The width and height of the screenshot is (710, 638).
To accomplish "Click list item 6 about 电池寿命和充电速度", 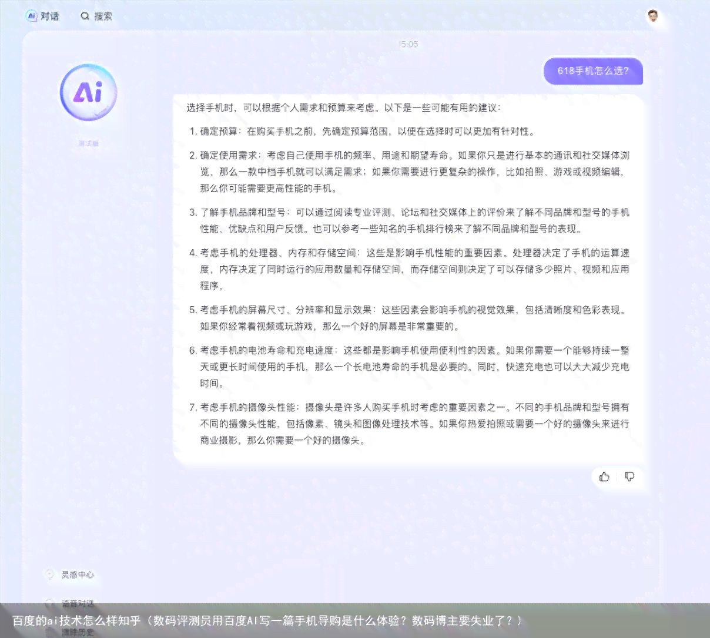I will point(409,367).
